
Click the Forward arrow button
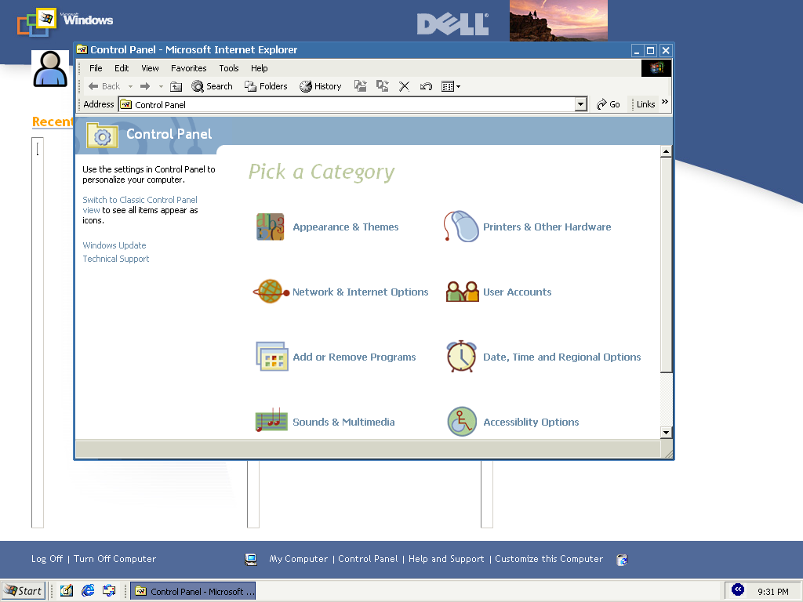coord(145,86)
